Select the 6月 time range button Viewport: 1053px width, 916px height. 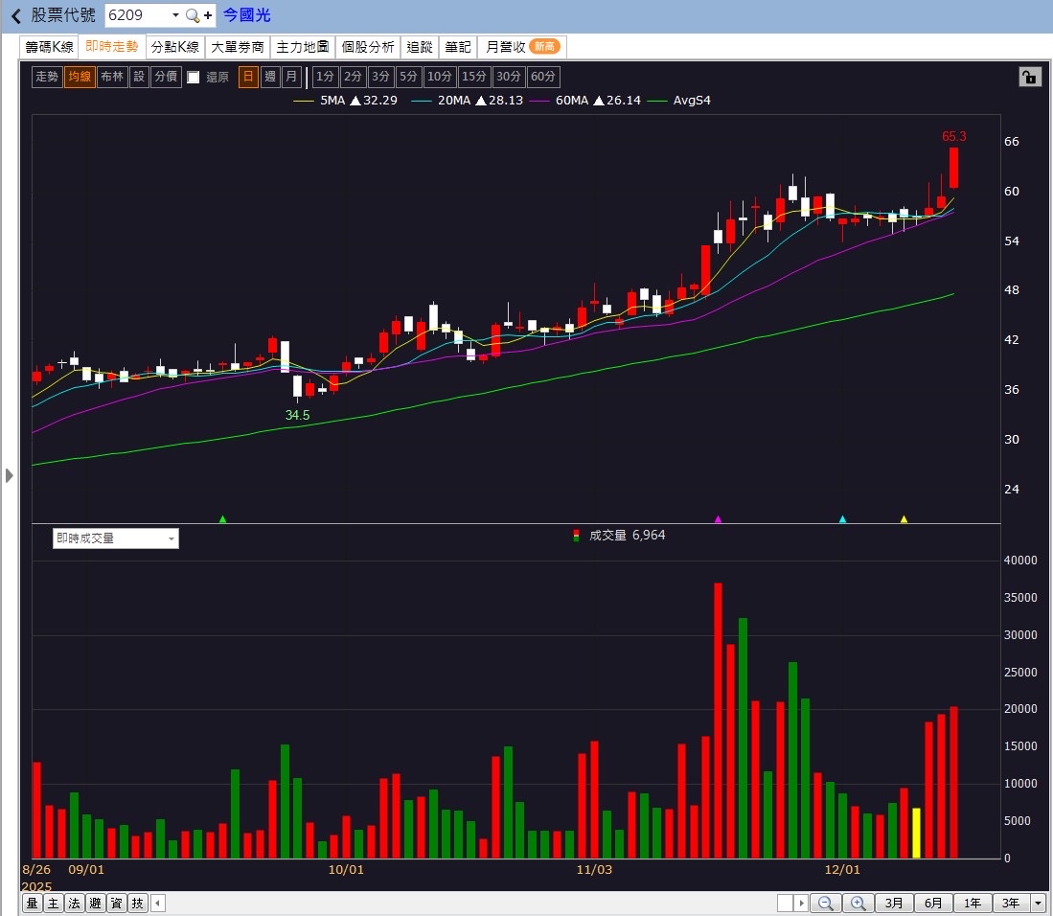tap(933, 904)
